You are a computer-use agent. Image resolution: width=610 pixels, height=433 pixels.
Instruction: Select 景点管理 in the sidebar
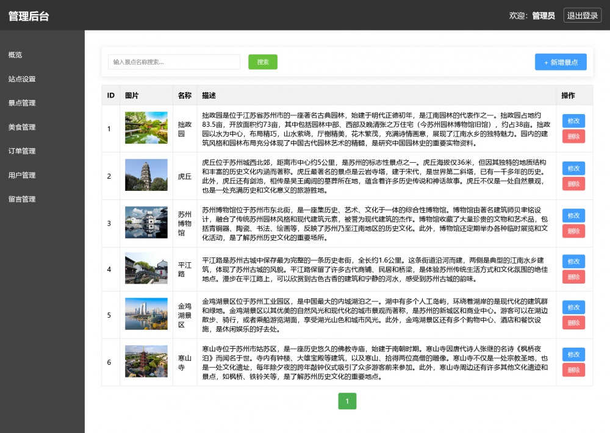click(22, 103)
